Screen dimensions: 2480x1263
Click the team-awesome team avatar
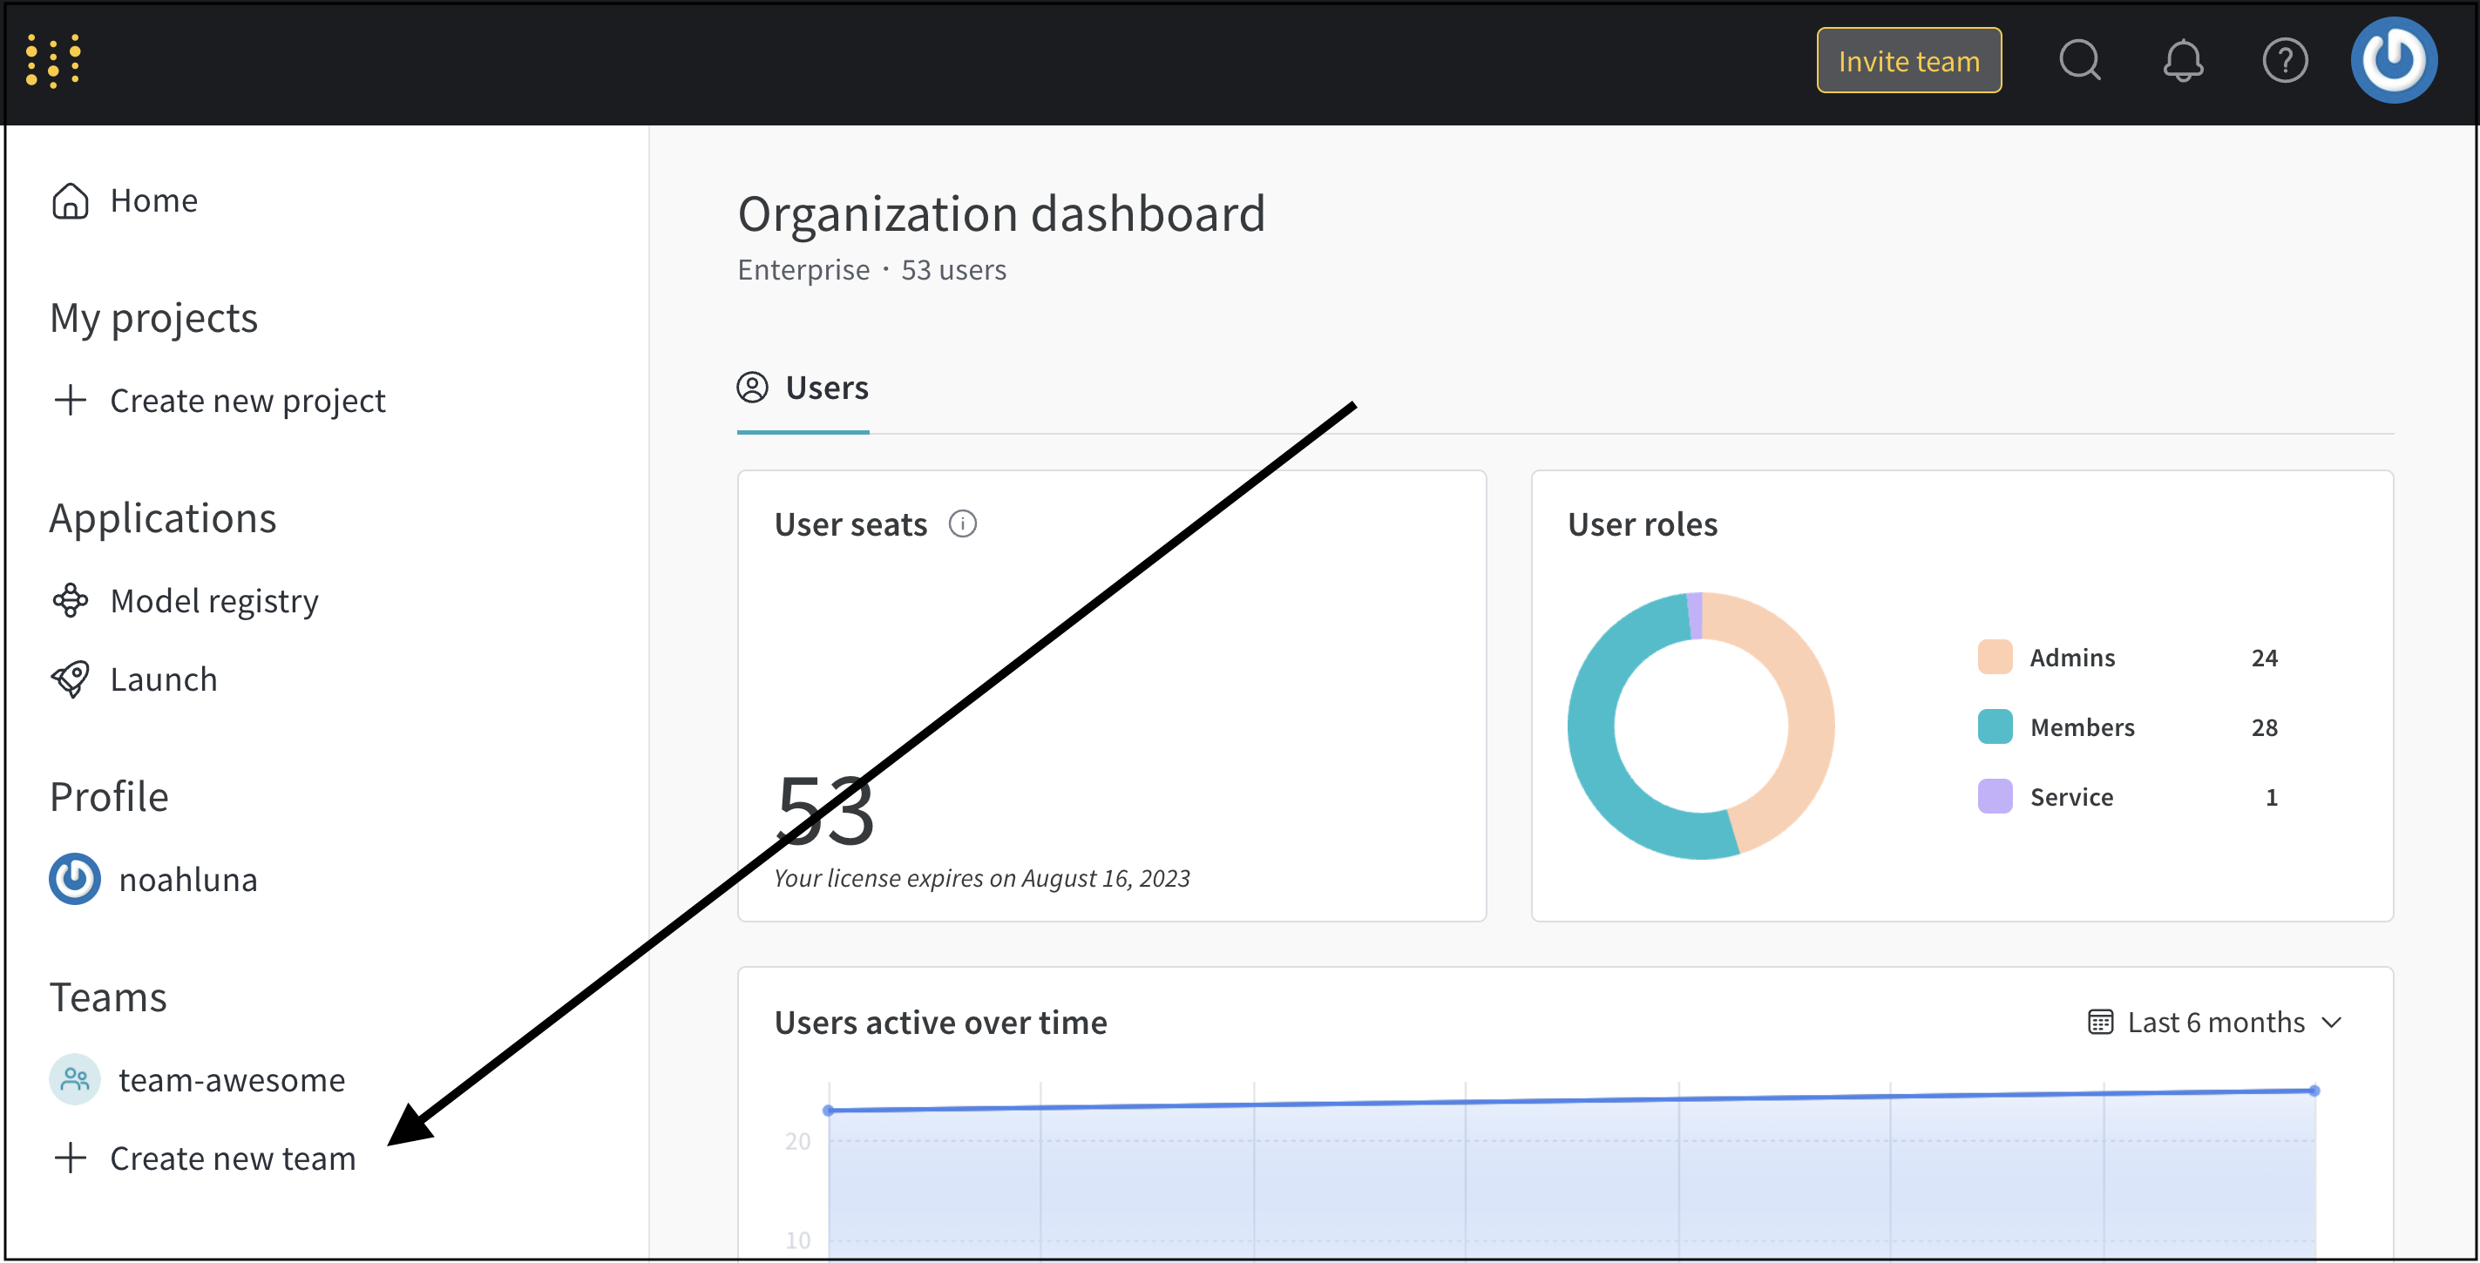point(74,1079)
